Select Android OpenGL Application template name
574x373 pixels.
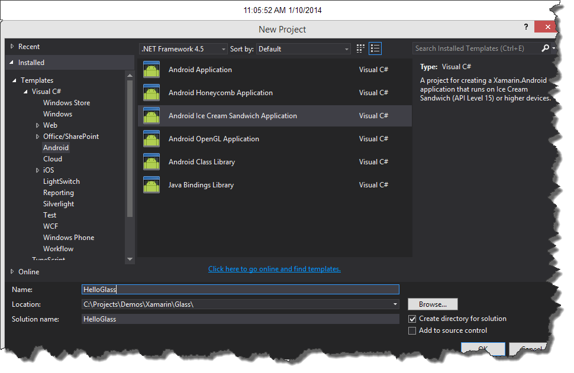point(214,138)
